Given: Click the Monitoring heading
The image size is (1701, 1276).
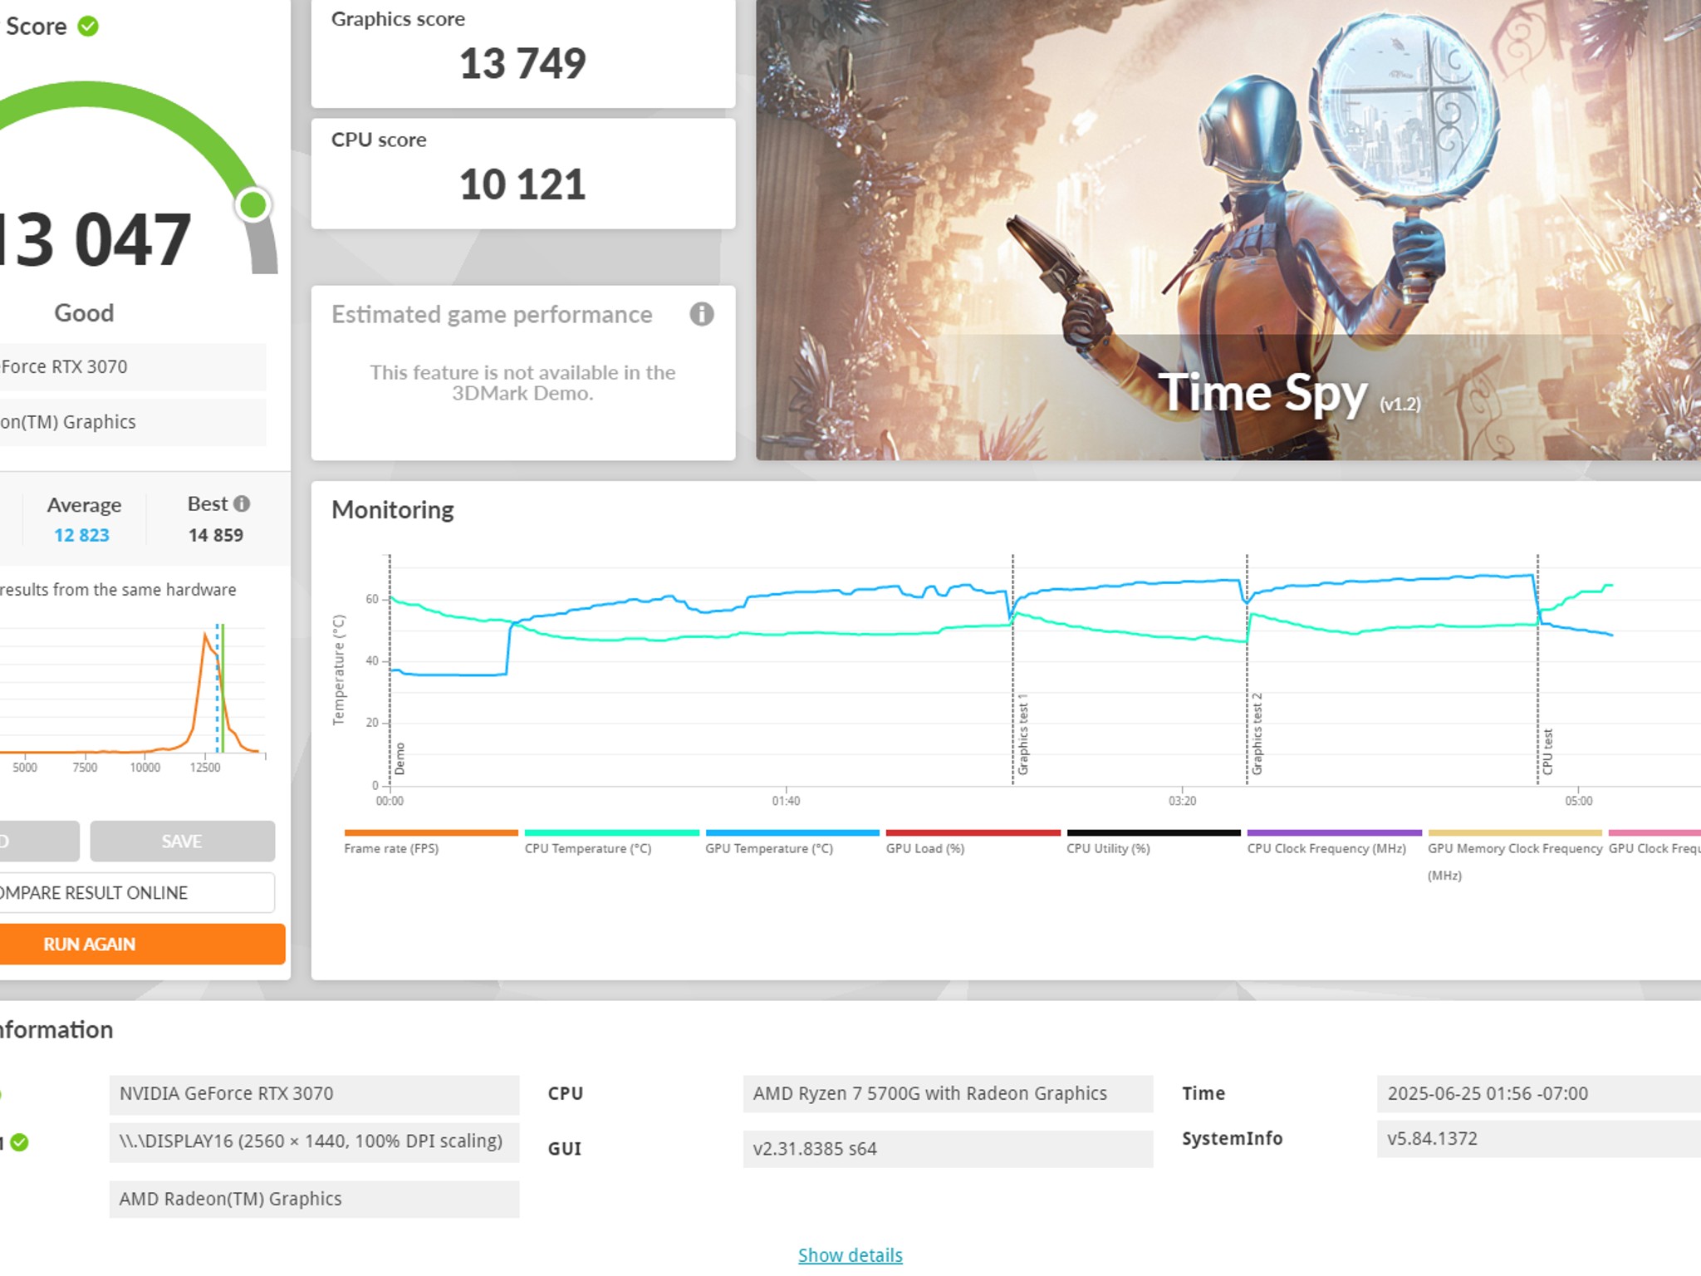Looking at the screenshot, I should tap(393, 510).
